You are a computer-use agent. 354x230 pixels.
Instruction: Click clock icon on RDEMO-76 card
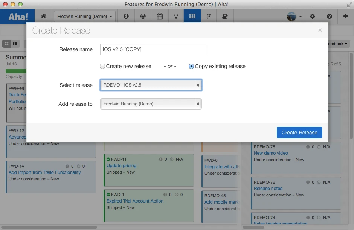(319, 182)
